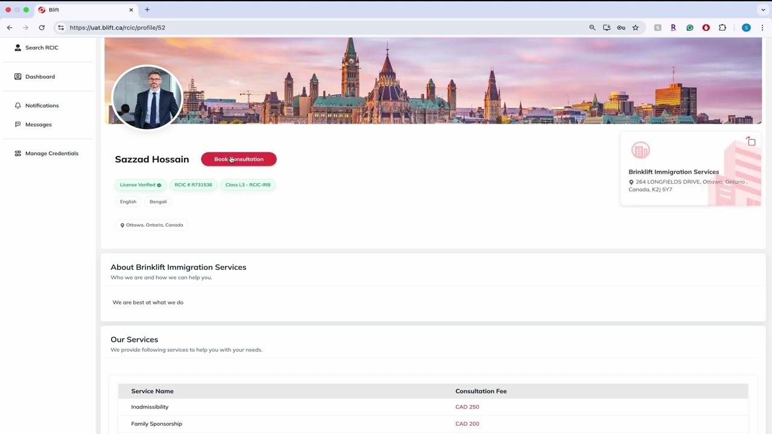Click the CAD 200 consultation fee
The width and height of the screenshot is (772, 434).
[467, 424]
